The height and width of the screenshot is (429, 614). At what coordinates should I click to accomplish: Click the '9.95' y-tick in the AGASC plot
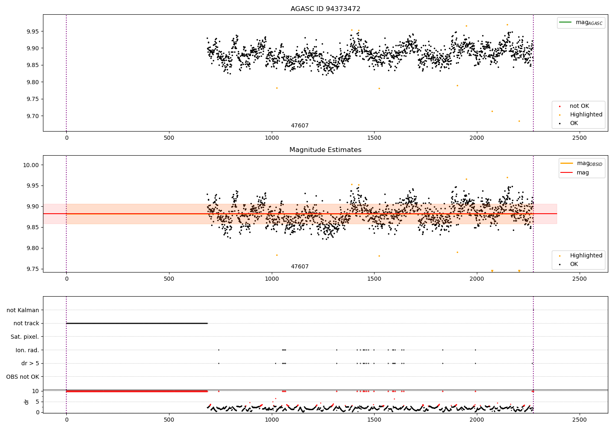click(x=32, y=31)
